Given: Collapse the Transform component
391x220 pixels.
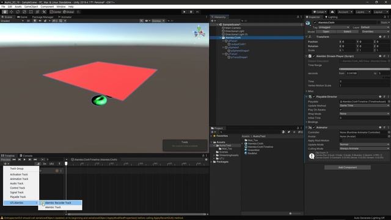Looking at the screenshot, I should click(307, 37).
